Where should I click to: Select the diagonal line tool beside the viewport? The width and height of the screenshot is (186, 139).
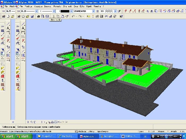coord(23,24)
